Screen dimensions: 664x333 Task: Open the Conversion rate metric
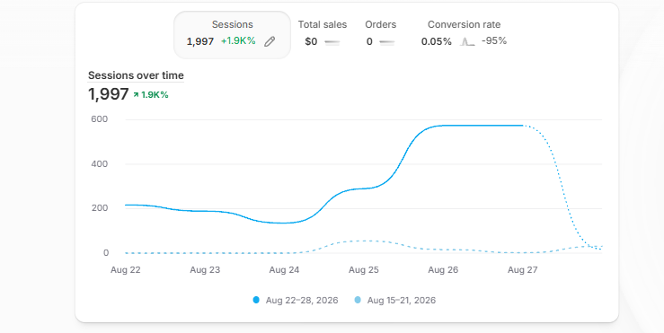pos(464,33)
